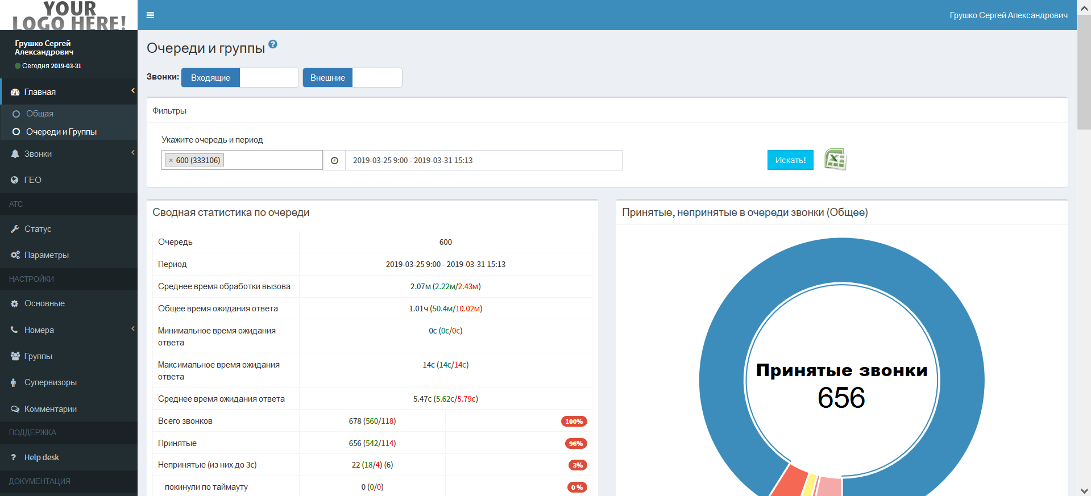Click the Среднее время обработки вызова label

pos(224,286)
